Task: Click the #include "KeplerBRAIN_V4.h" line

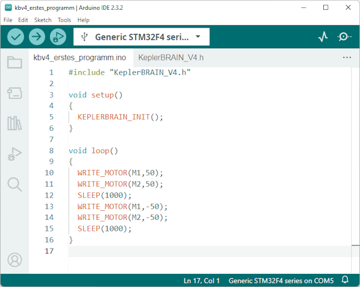Action: point(130,72)
